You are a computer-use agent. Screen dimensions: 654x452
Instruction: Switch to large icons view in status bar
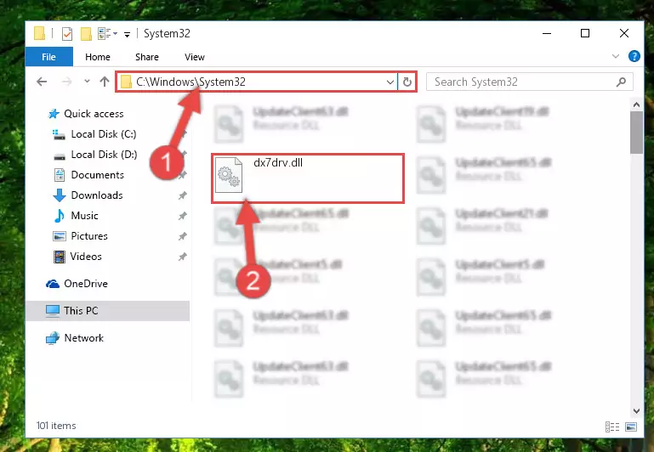click(x=631, y=427)
